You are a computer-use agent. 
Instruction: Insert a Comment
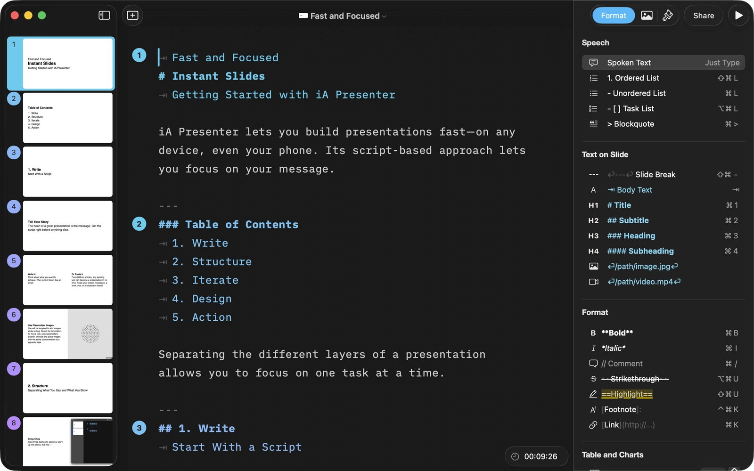[x=664, y=364]
